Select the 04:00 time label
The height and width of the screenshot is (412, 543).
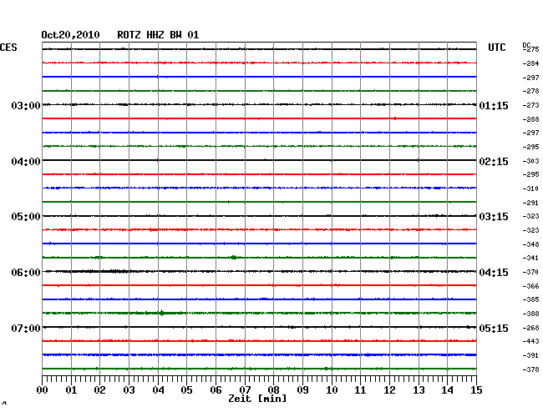[x=26, y=162]
